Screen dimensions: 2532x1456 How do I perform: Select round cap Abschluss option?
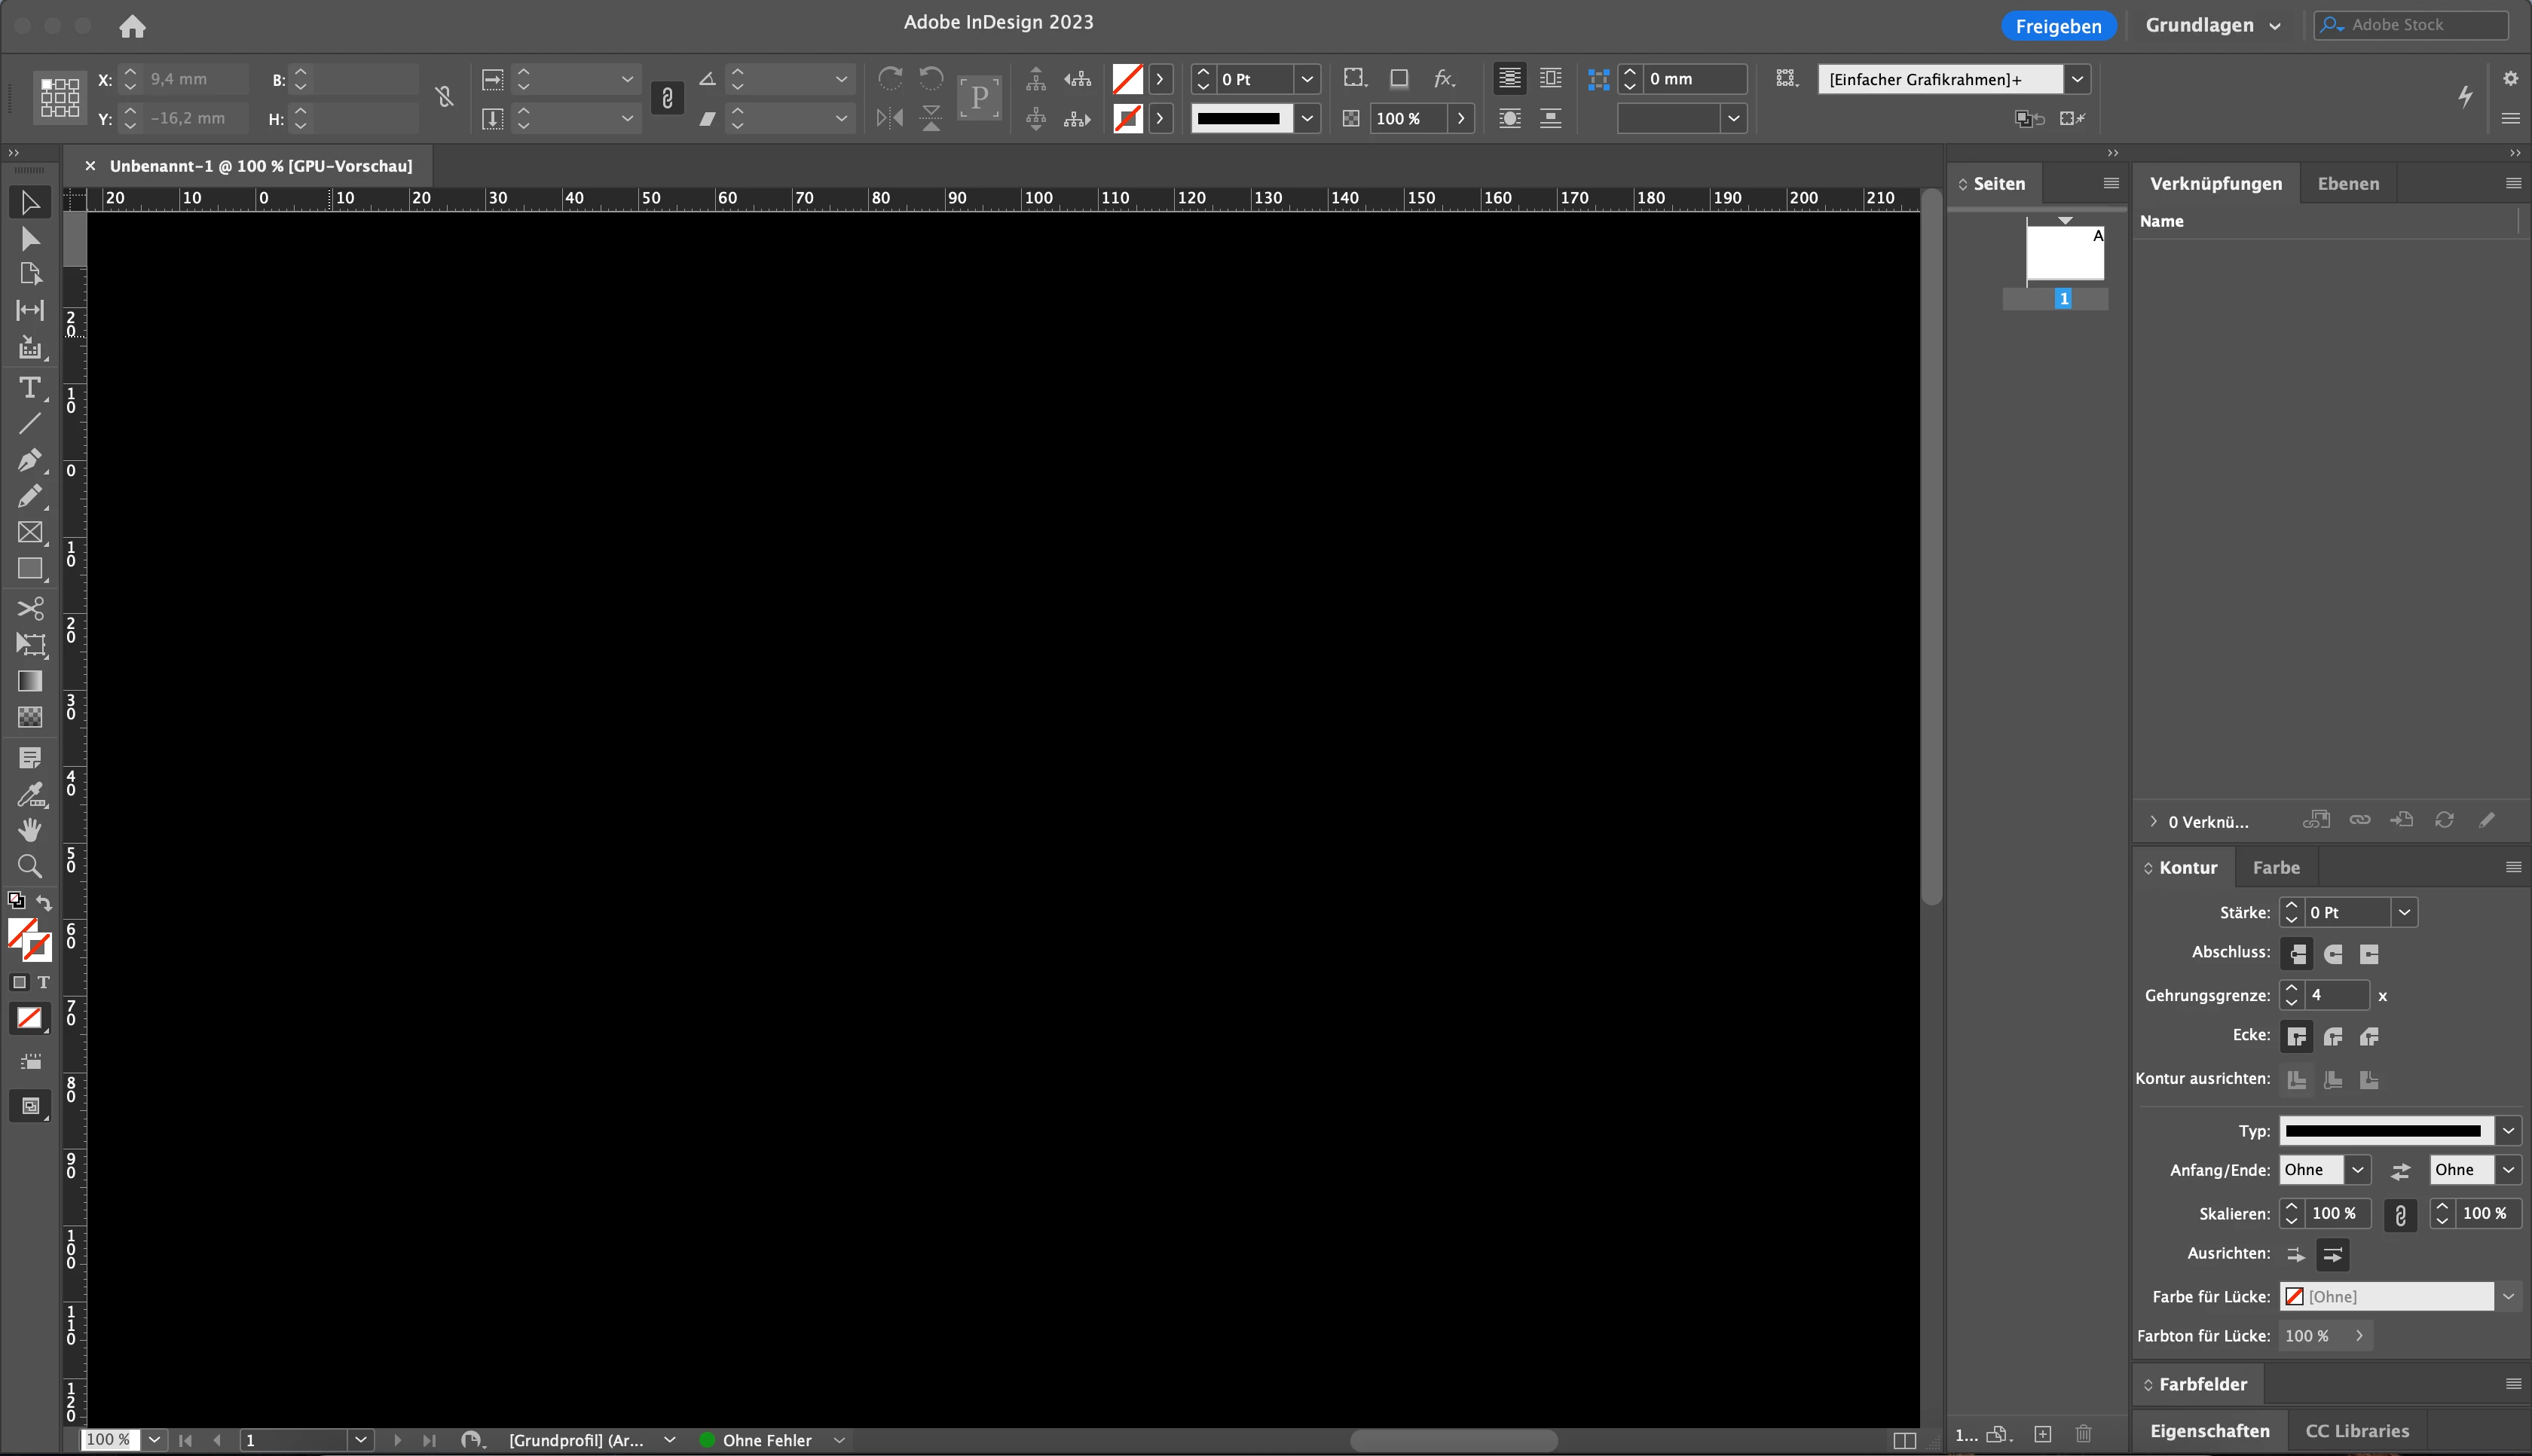2333,954
